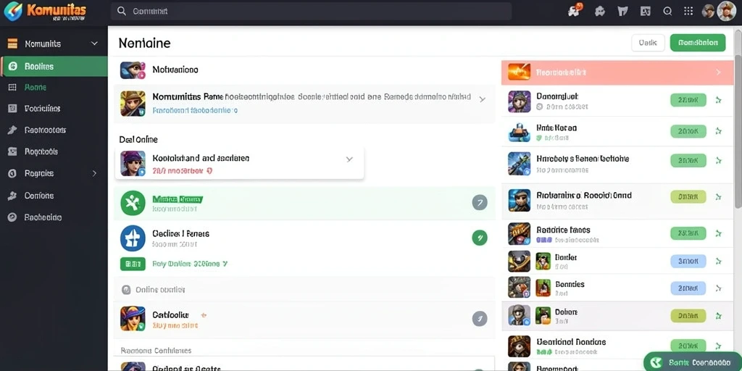The image size is (742, 371).
Task: Toggle the grey circle in highlighted green row
Action: coord(480,203)
